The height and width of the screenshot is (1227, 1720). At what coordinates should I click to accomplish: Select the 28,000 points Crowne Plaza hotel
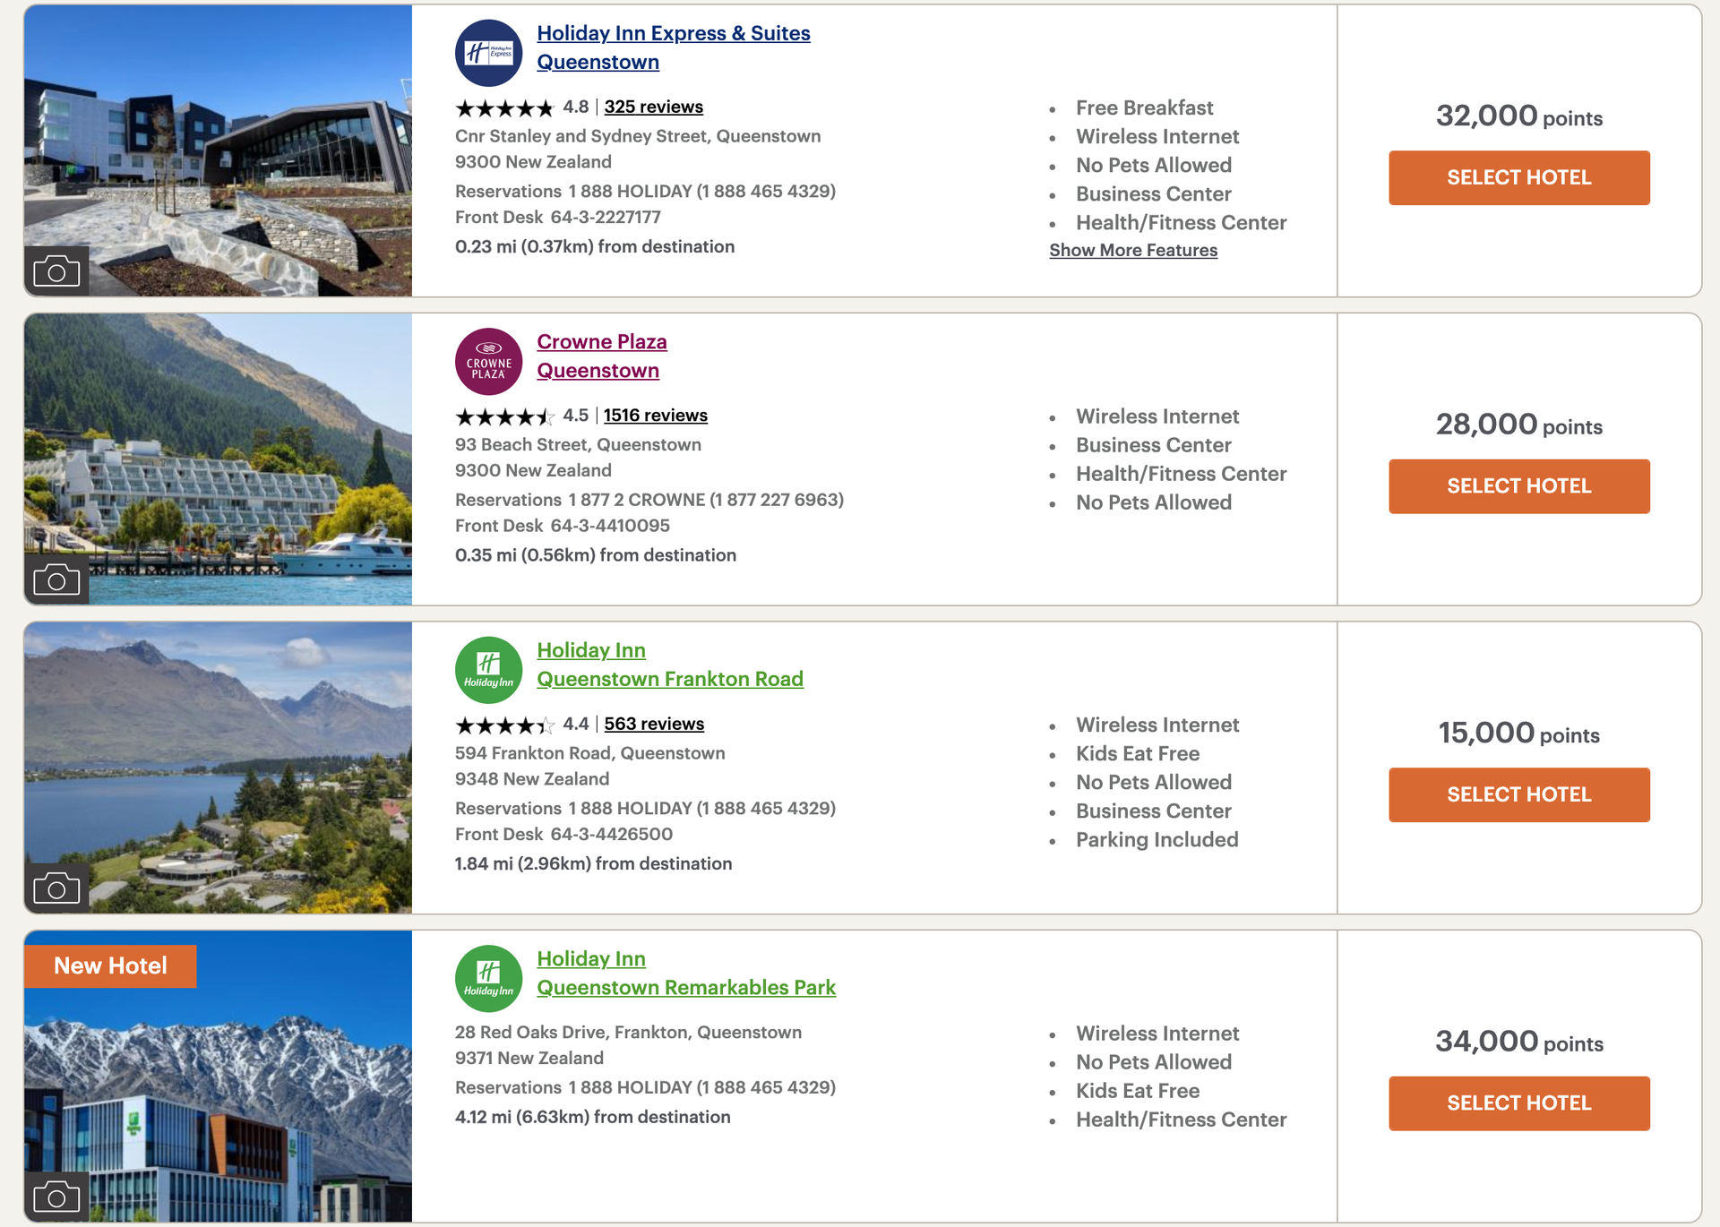click(1518, 486)
